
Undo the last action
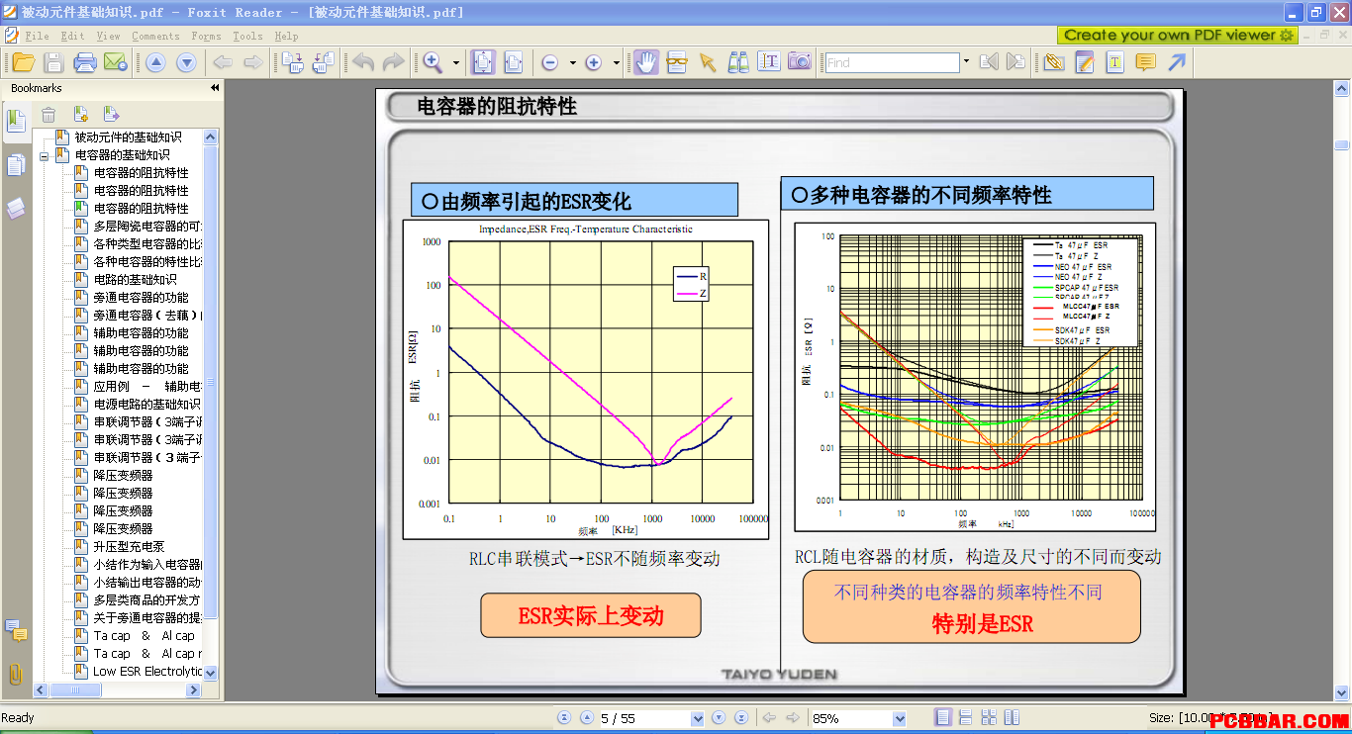(x=363, y=62)
